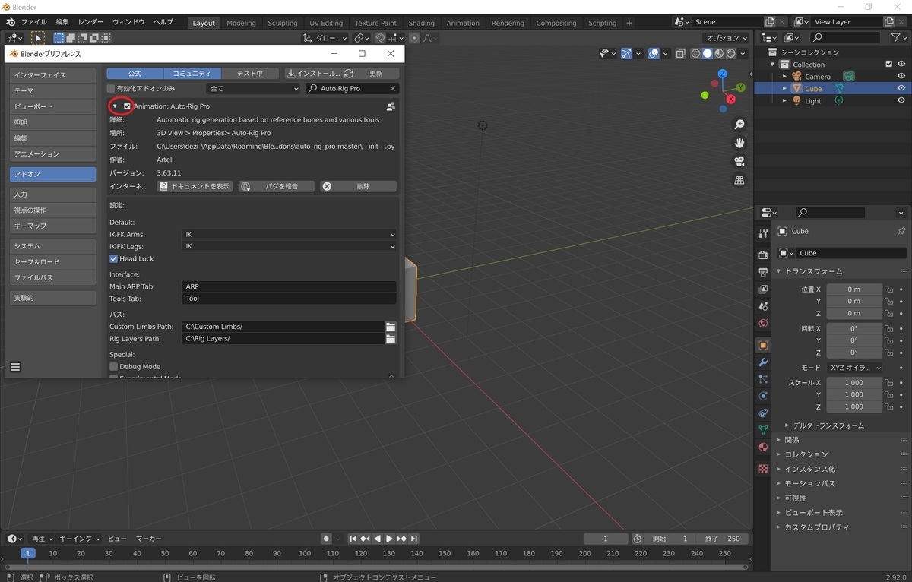Screen dimensions: 912x582
Task: Open the Modifier properties wrench tab
Action: 763,362
